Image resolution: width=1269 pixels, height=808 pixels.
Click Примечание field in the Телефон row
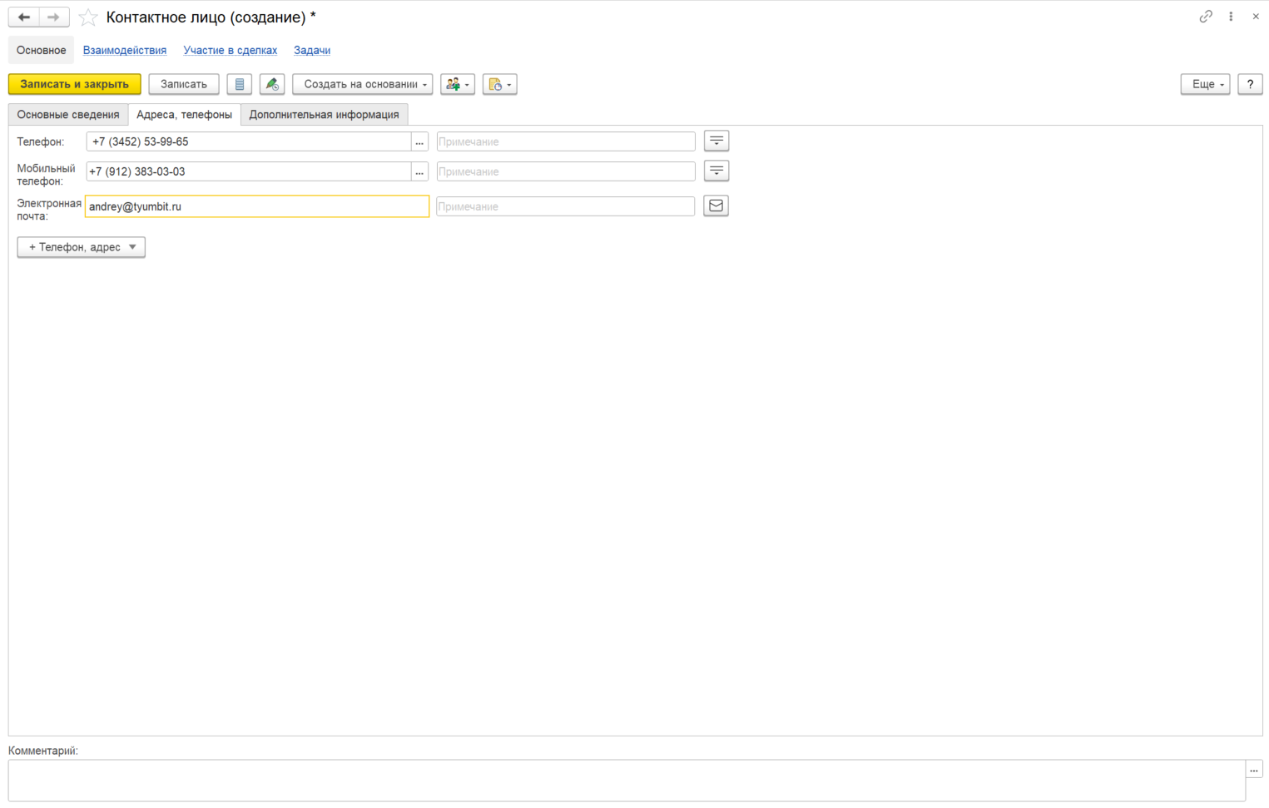click(x=566, y=141)
